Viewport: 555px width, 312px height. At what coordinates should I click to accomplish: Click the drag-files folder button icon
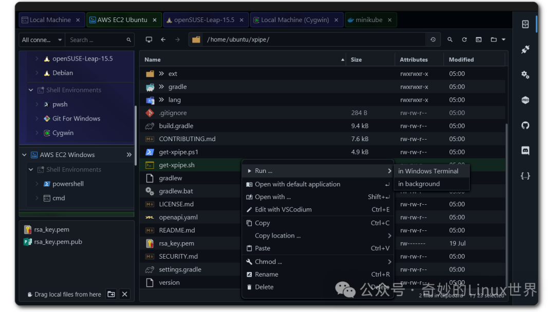click(x=111, y=294)
